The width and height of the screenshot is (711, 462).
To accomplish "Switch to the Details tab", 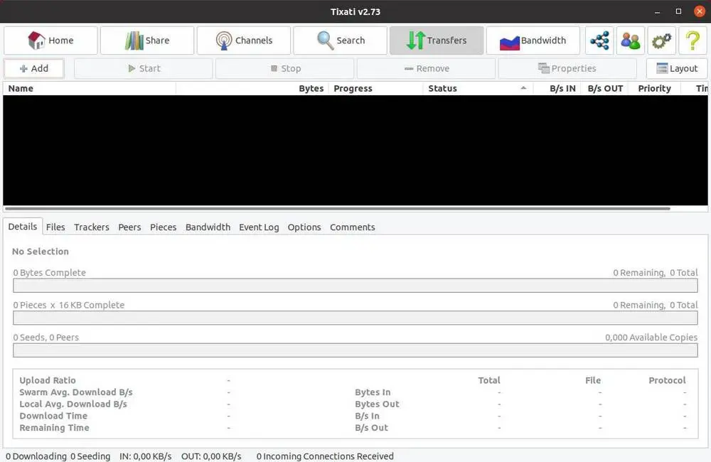I will point(23,227).
